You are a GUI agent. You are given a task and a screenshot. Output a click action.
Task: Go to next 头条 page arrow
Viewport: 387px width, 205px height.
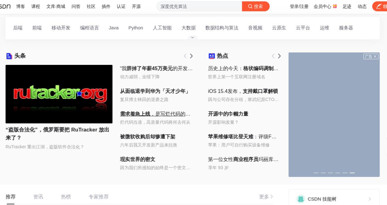point(192,56)
